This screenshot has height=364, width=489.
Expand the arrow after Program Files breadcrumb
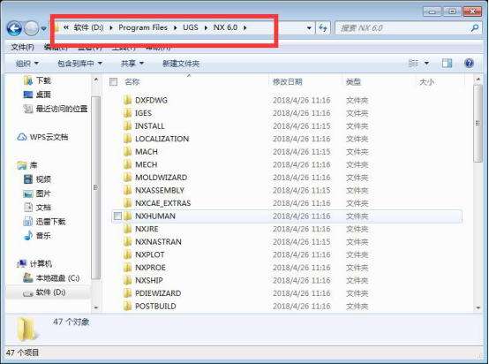click(x=175, y=27)
